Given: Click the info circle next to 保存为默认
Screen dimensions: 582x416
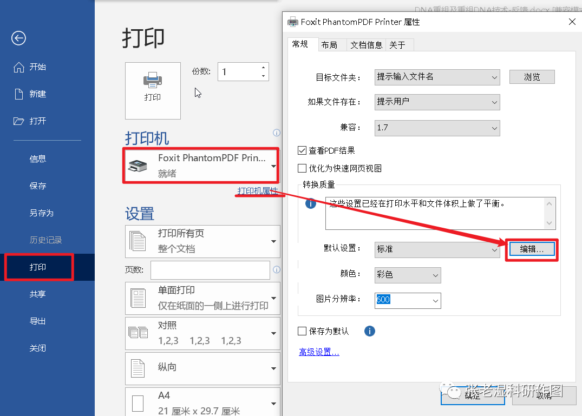Looking at the screenshot, I should click(370, 331).
